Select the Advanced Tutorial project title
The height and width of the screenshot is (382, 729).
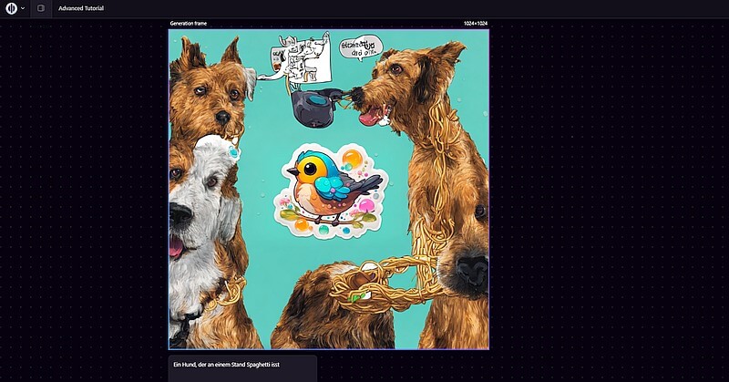pos(81,8)
